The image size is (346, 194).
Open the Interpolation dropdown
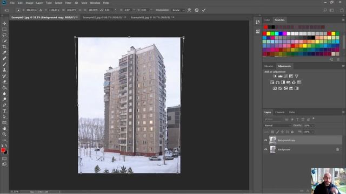click(178, 10)
